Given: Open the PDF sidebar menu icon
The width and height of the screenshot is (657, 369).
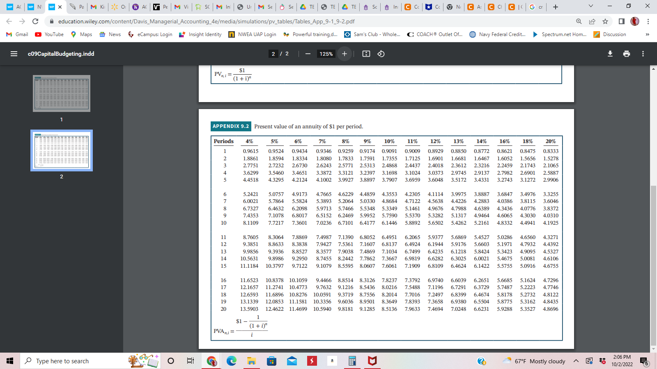Looking at the screenshot, I should (x=14, y=54).
